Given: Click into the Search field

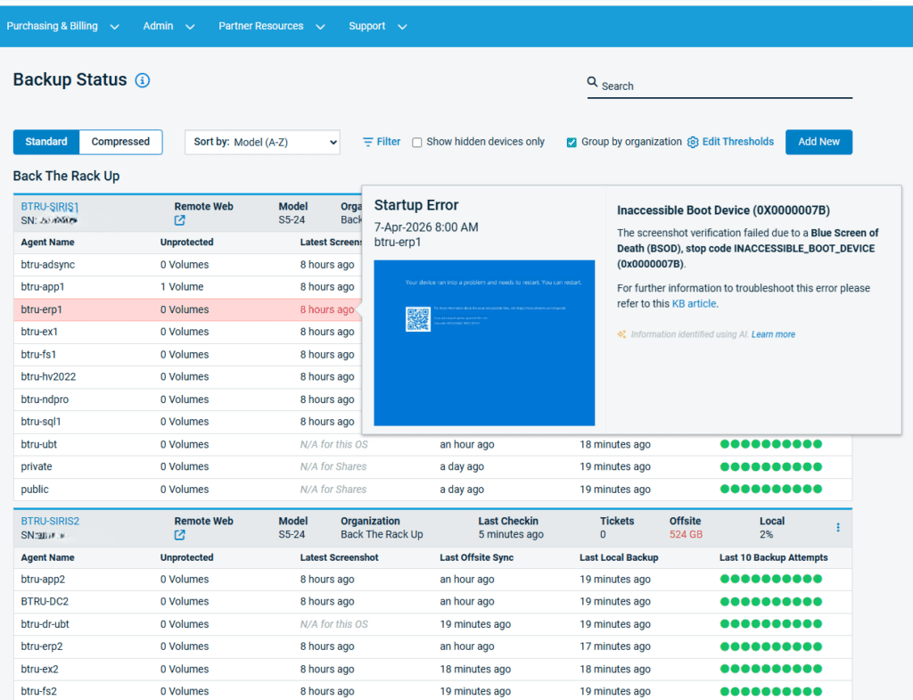Looking at the screenshot, I should click(724, 86).
